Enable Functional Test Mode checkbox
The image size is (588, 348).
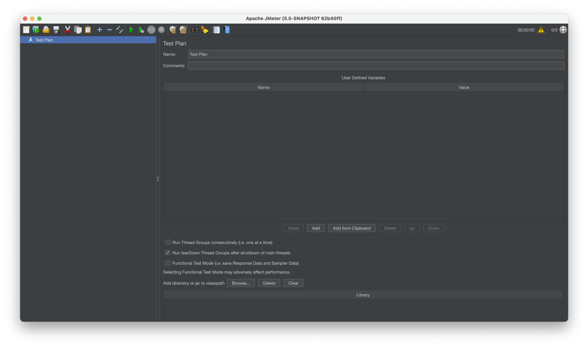(x=168, y=263)
